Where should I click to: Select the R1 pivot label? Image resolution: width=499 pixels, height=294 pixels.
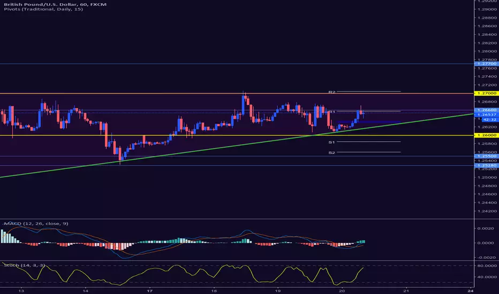point(332,112)
